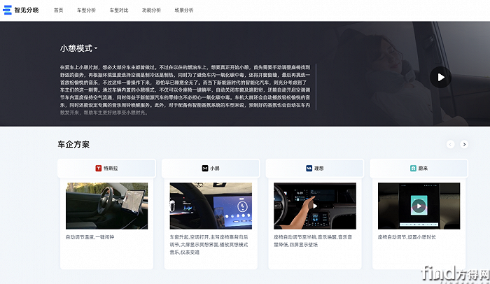Click the 智见分晓 logo icon

coord(7,10)
